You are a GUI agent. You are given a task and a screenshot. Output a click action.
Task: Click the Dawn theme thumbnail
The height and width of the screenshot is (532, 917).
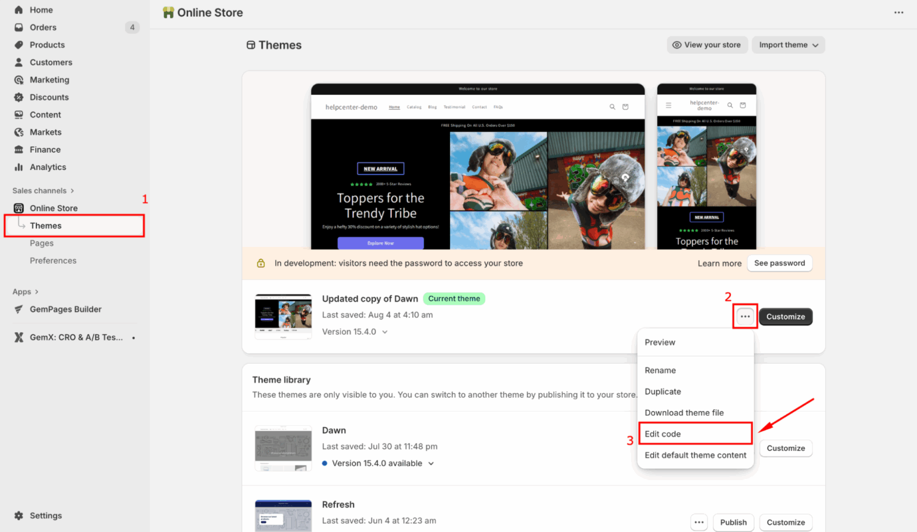click(283, 448)
